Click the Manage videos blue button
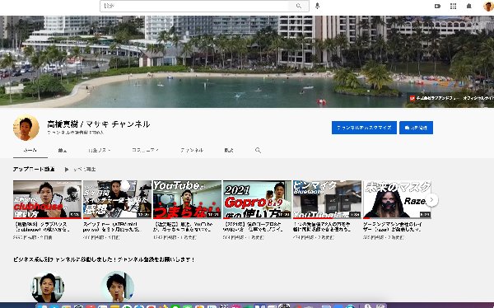 point(416,128)
